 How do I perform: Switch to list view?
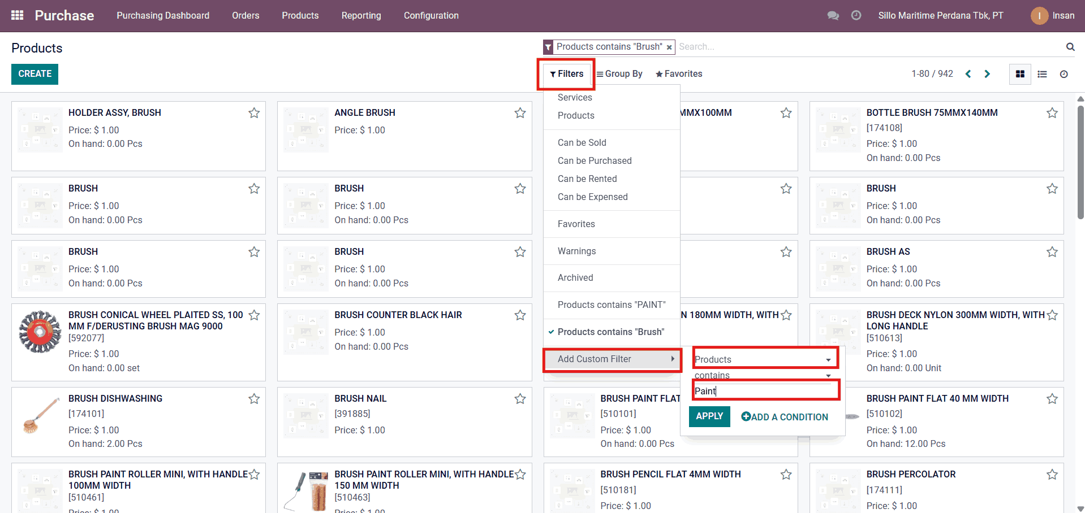1042,74
